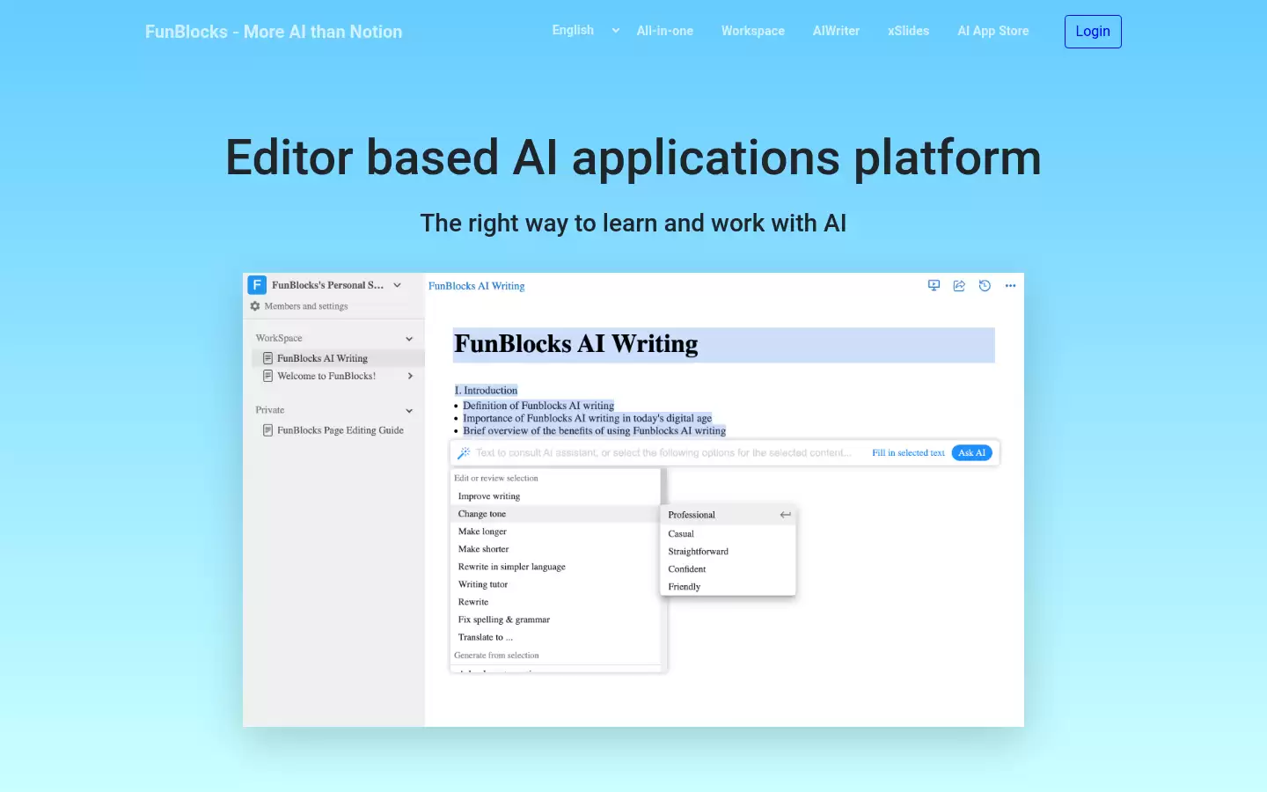
Task: Open the three-dot more options icon
Action: (1010, 285)
